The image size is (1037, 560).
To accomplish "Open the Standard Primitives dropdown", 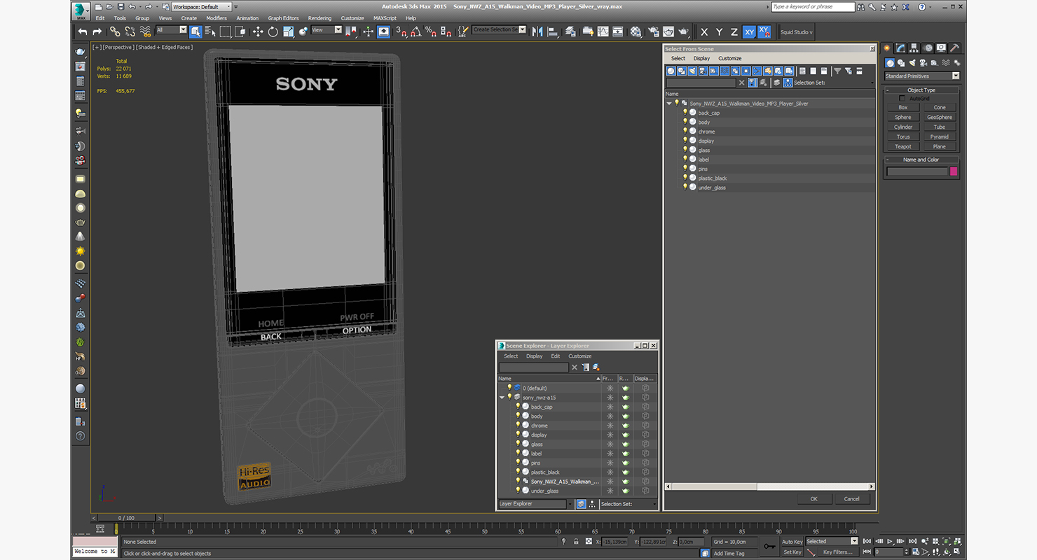I will (x=922, y=76).
